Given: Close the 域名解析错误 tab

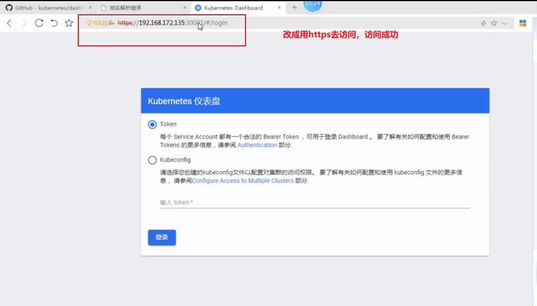Looking at the screenshot, I should [185, 7].
